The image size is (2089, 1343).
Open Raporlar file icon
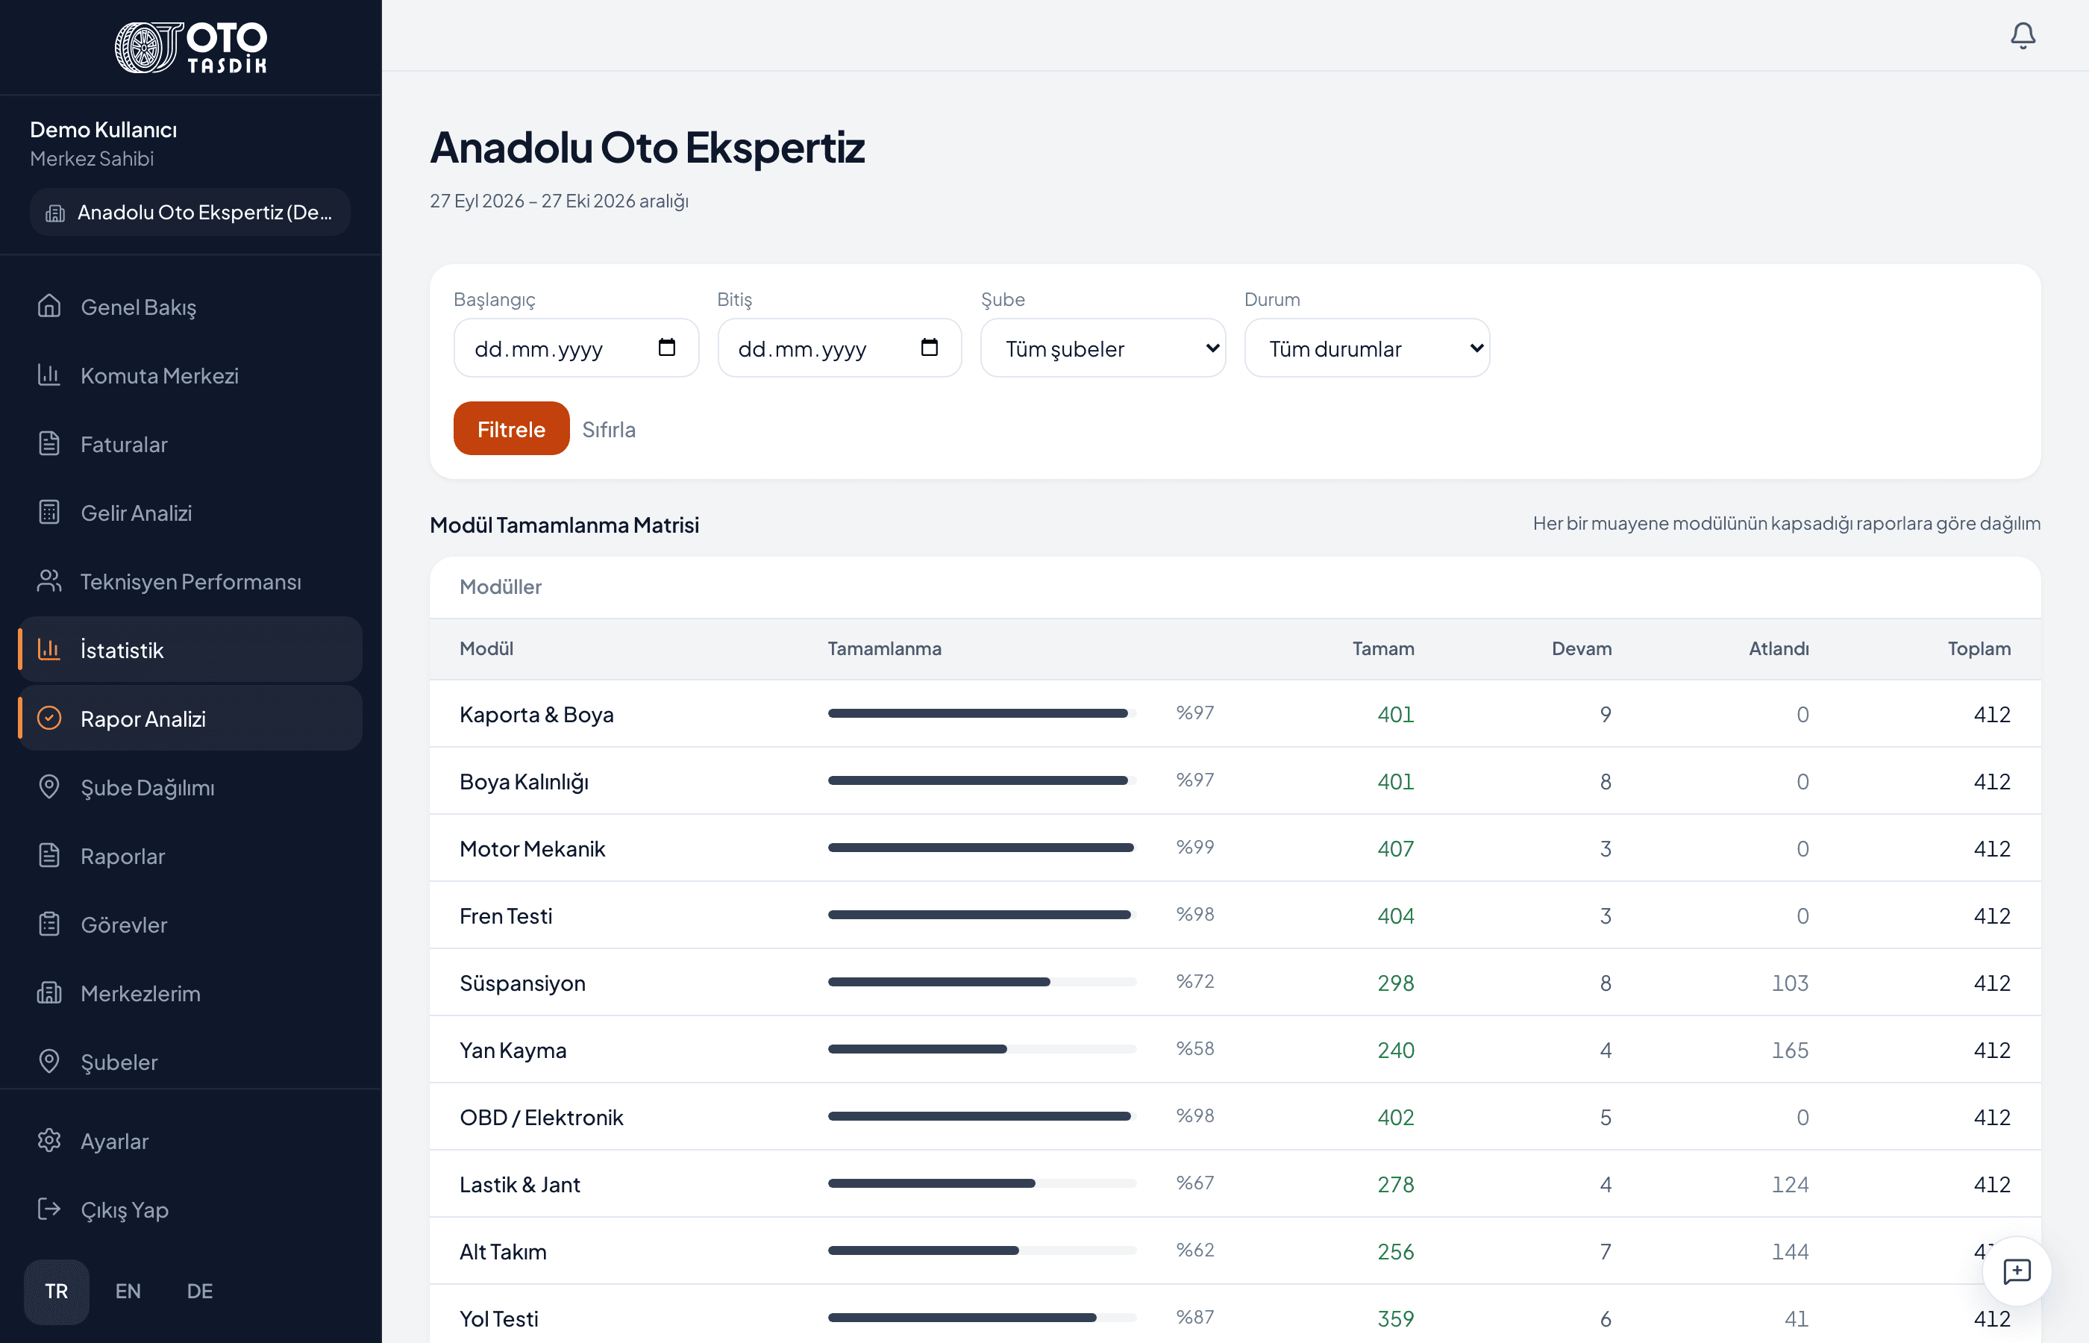(50, 856)
